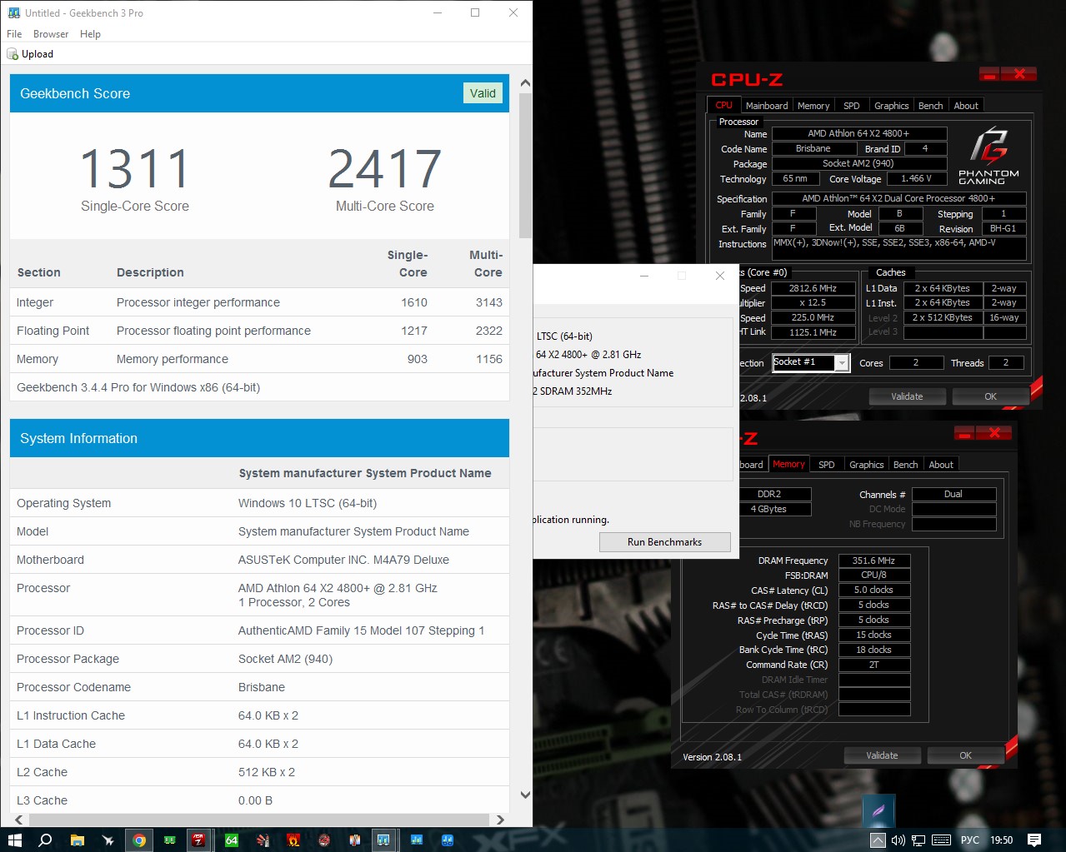Click the Integer row multi-core value 3143
The width and height of the screenshot is (1066, 852).
(489, 302)
